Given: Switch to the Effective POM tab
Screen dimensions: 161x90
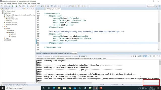Looking at the screenshot, I should (x=68, y=53).
